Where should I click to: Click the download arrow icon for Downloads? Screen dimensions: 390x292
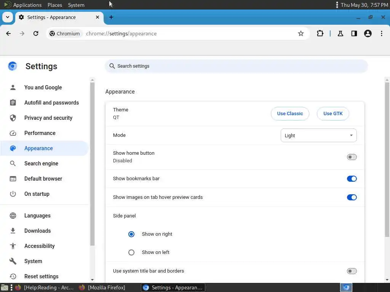(x=13, y=231)
